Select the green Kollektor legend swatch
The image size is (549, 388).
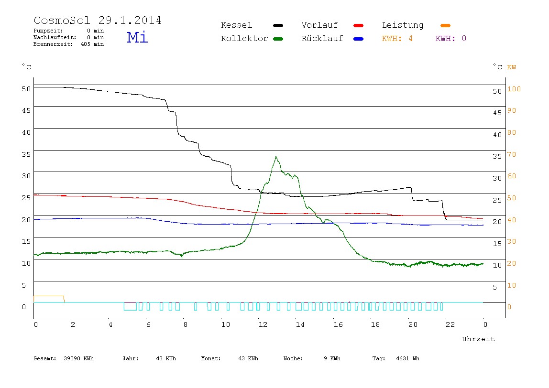pyautogui.click(x=278, y=39)
